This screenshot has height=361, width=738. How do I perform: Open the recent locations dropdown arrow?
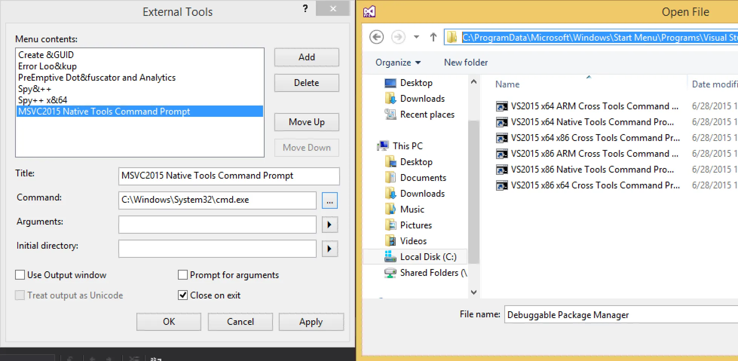coord(416,37)
